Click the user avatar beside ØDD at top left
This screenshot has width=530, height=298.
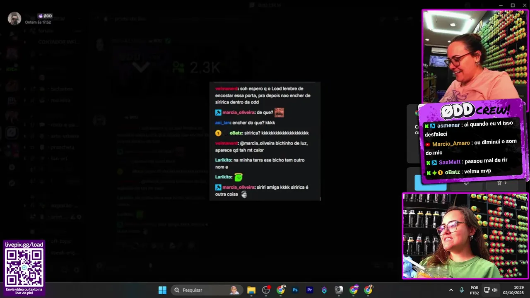click(x=14, y=19)
